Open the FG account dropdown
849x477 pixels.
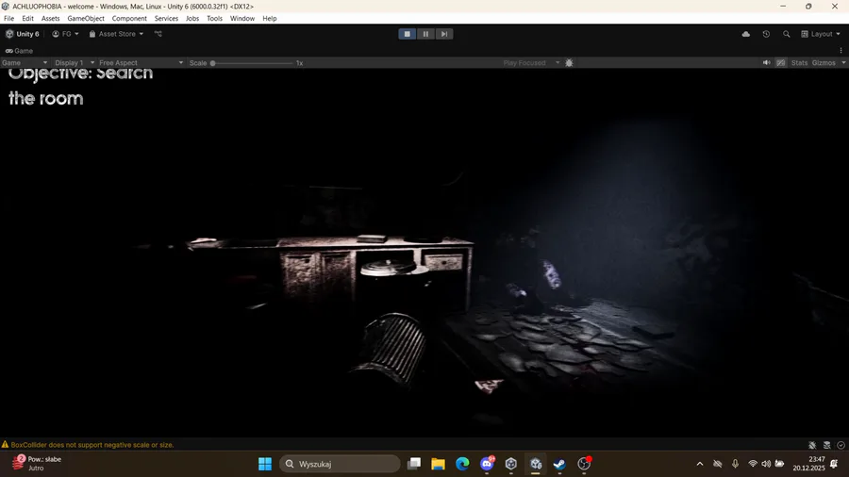pos(65,34)
